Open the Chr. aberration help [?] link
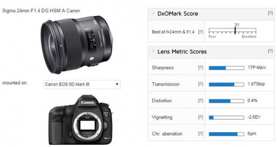This screenshot has height=147, width=277. [200, 134]
